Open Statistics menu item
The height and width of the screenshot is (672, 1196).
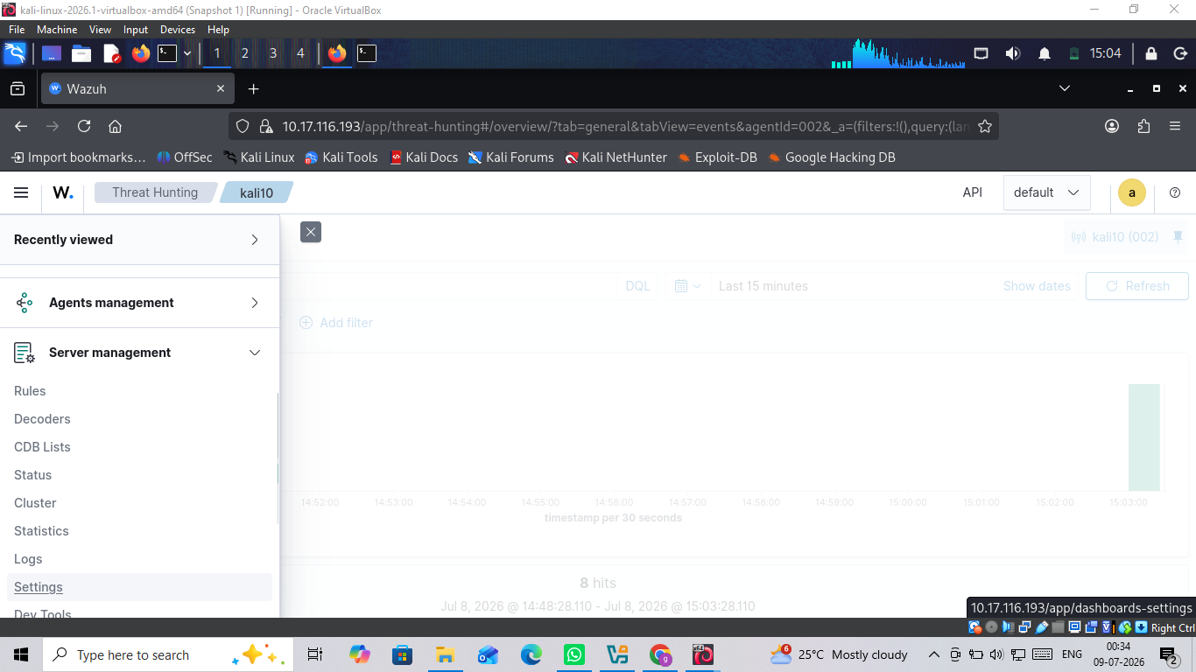pos(41,531)
